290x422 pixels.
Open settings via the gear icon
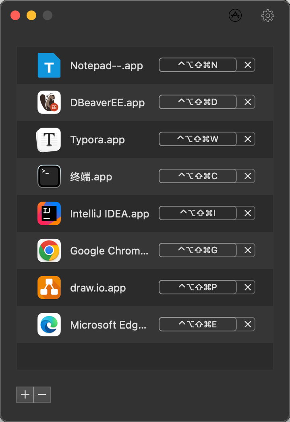(x=268, y=16)
